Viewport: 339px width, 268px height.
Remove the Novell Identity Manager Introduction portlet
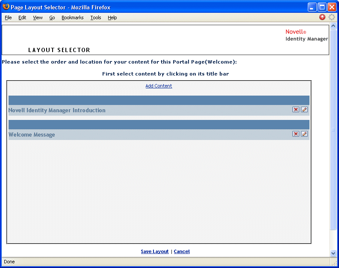(x=295, y=110)
